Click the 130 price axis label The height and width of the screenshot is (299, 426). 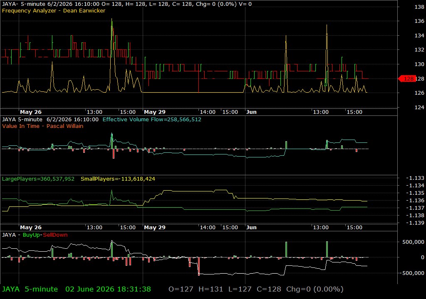tap(419, 64)
